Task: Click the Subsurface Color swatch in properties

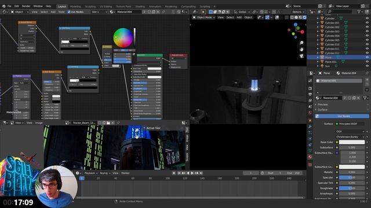Action: (352, 167)
